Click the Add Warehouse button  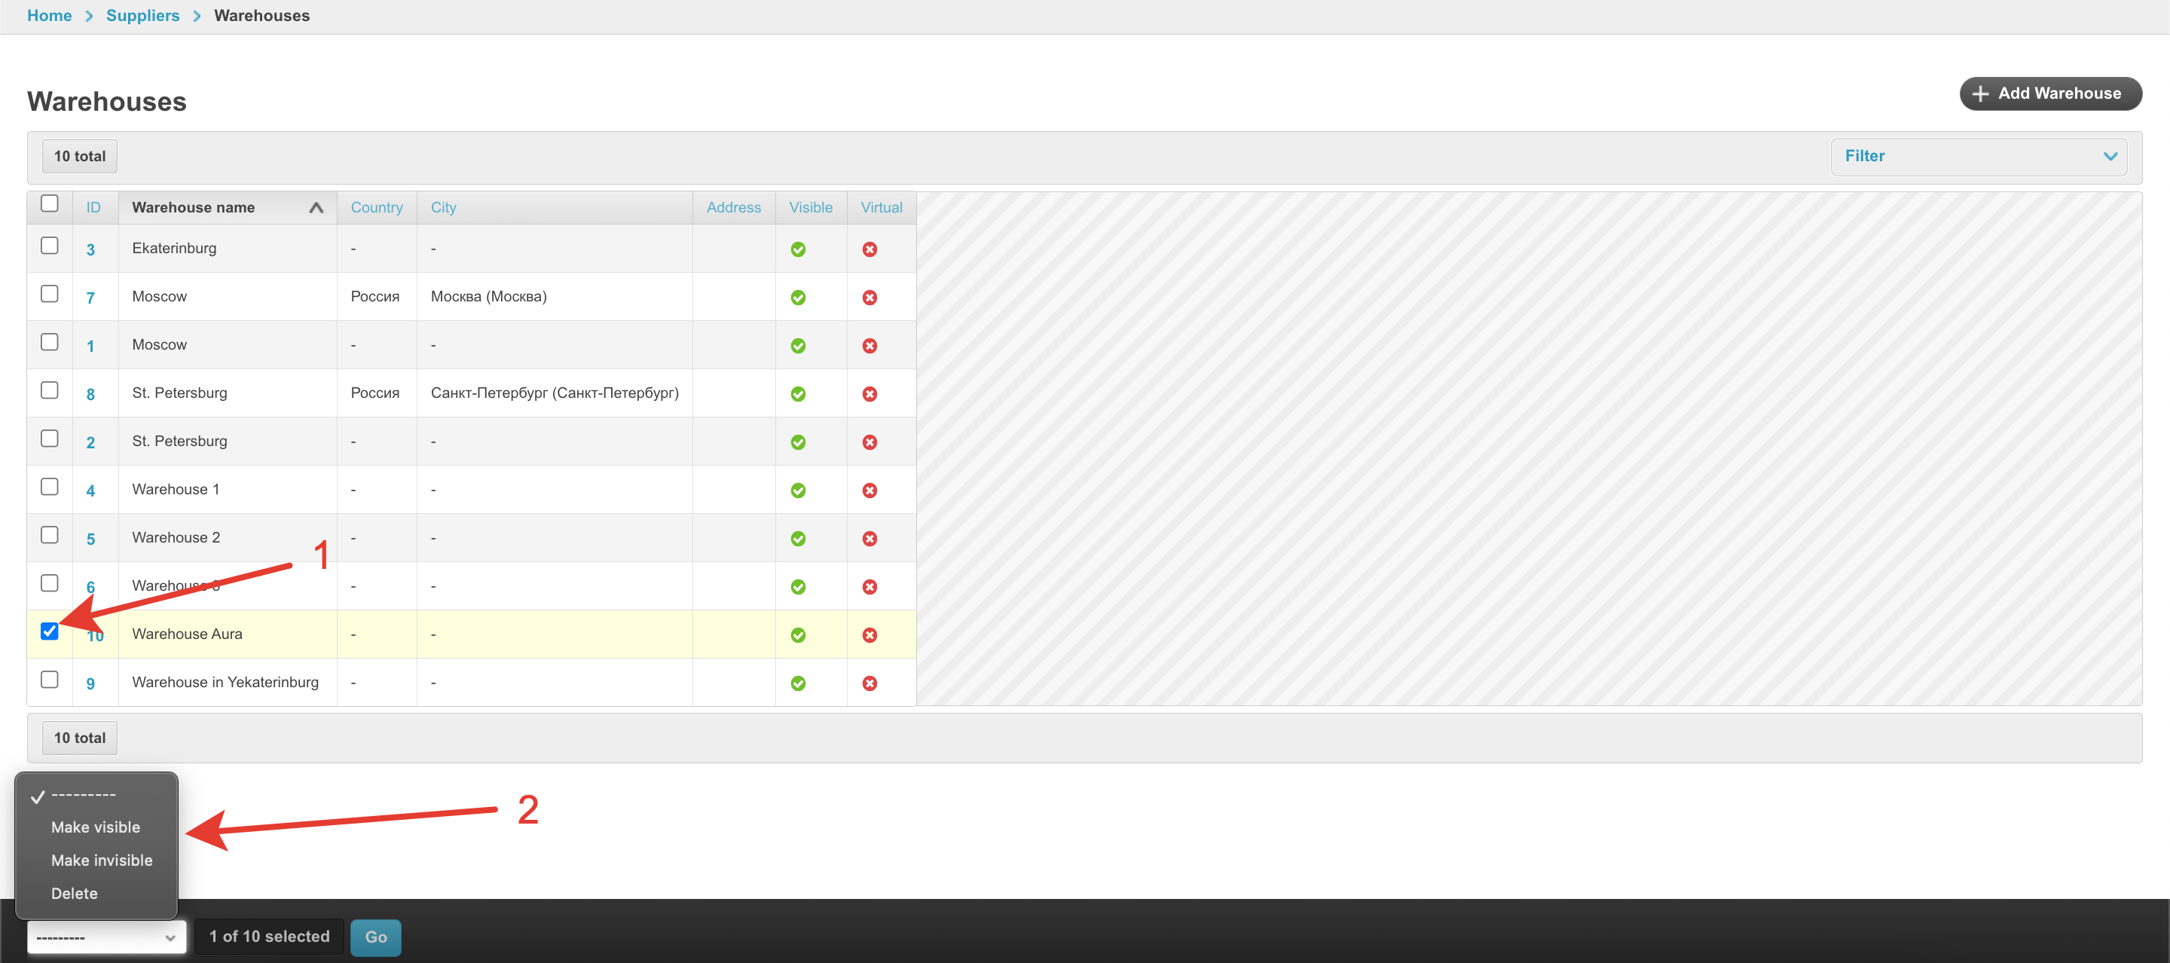pos(2049,93)
